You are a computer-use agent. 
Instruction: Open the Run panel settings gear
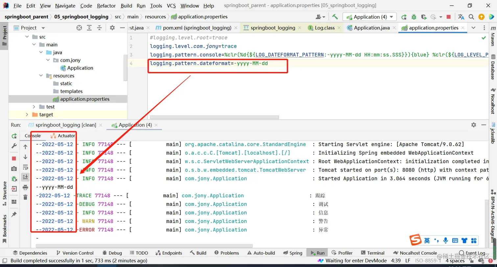pyautogui.click(x=473, y=125)
